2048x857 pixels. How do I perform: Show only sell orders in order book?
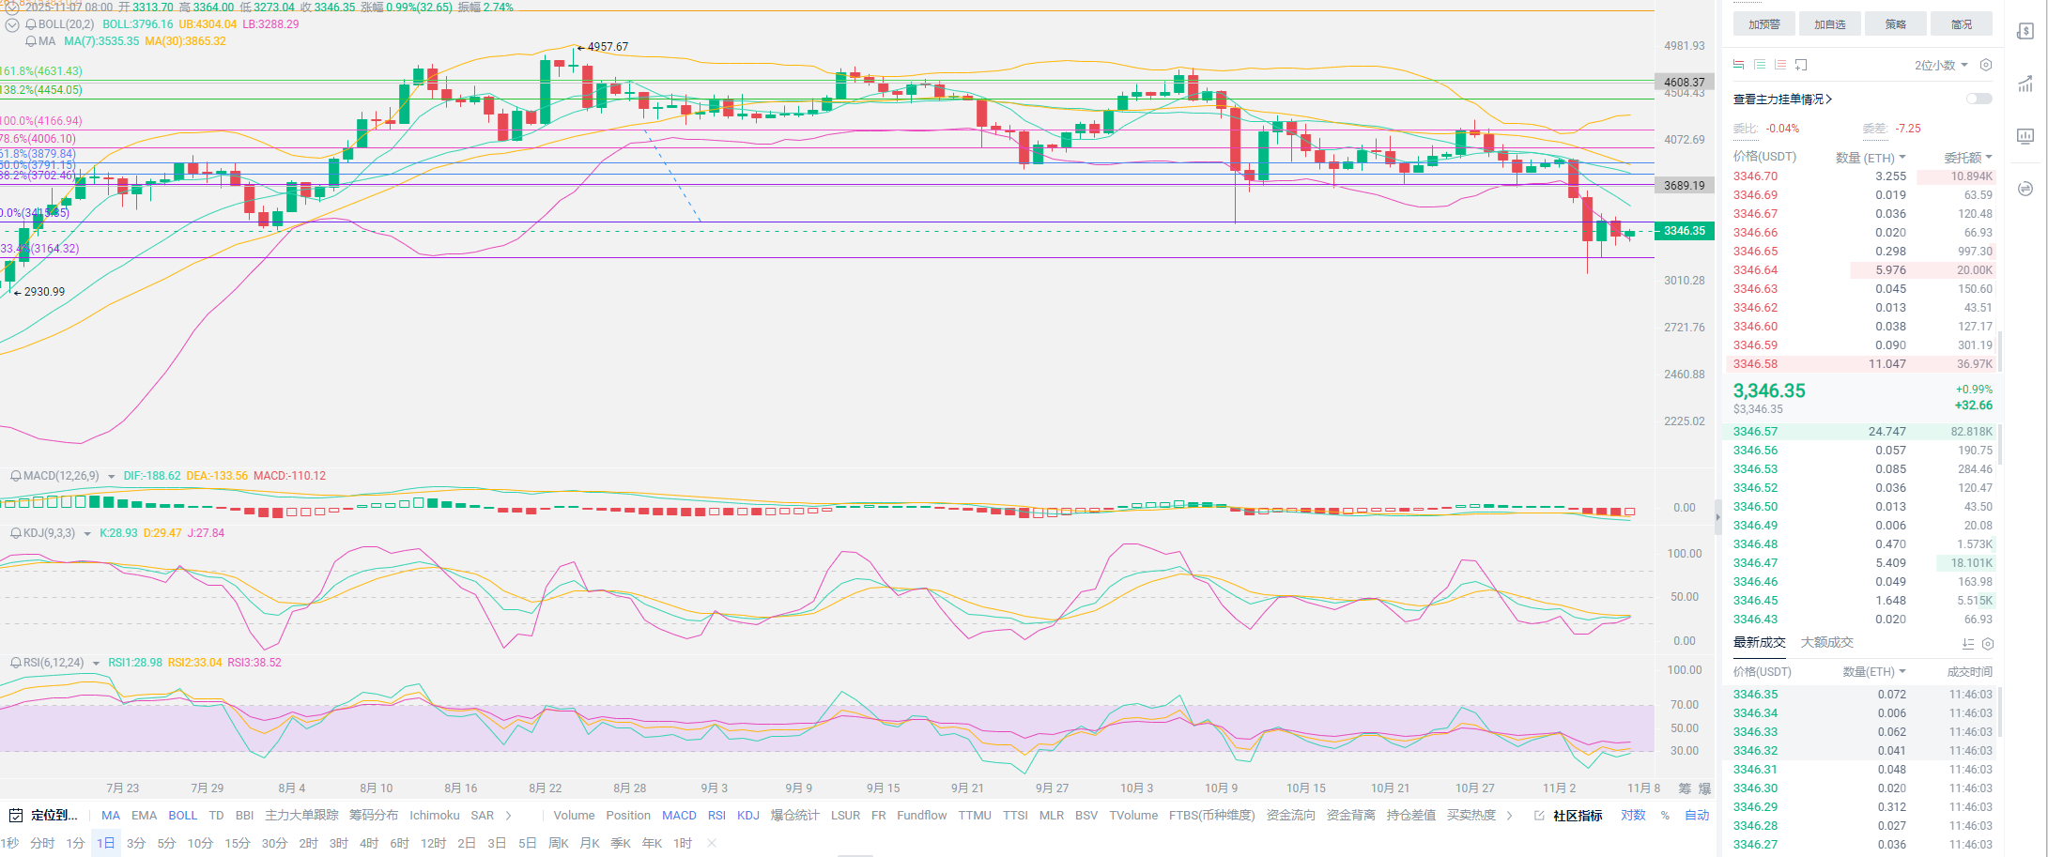pos(1779,65)
